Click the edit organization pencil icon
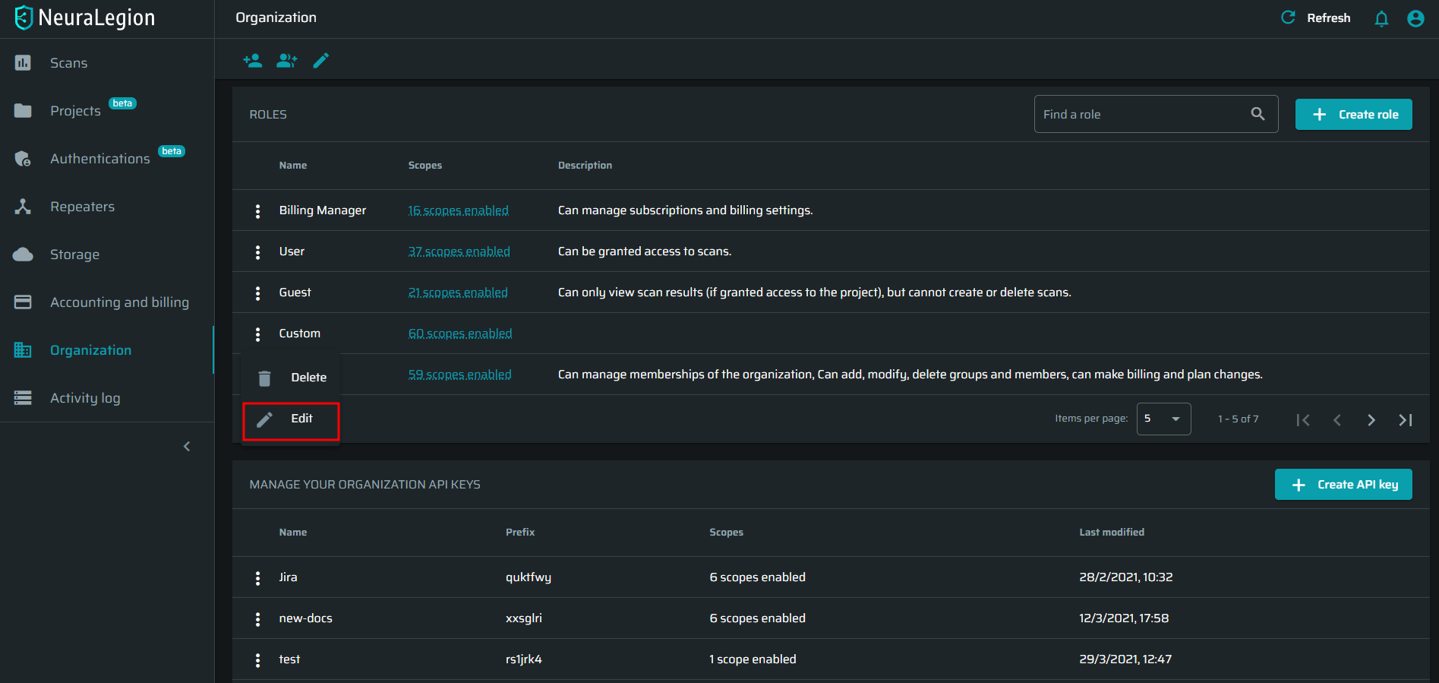The height and width of the screenshot is (683, 1439). tap(321, 60)
